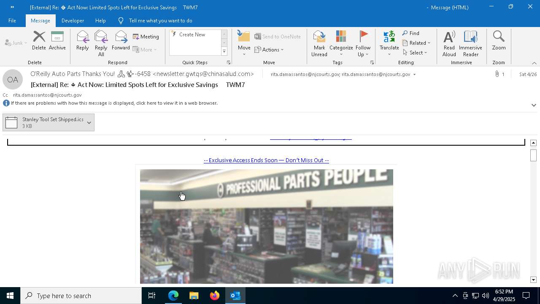Collapse the ribbon
The width and height of the screenshot is (540, 304).
(534, 63)
